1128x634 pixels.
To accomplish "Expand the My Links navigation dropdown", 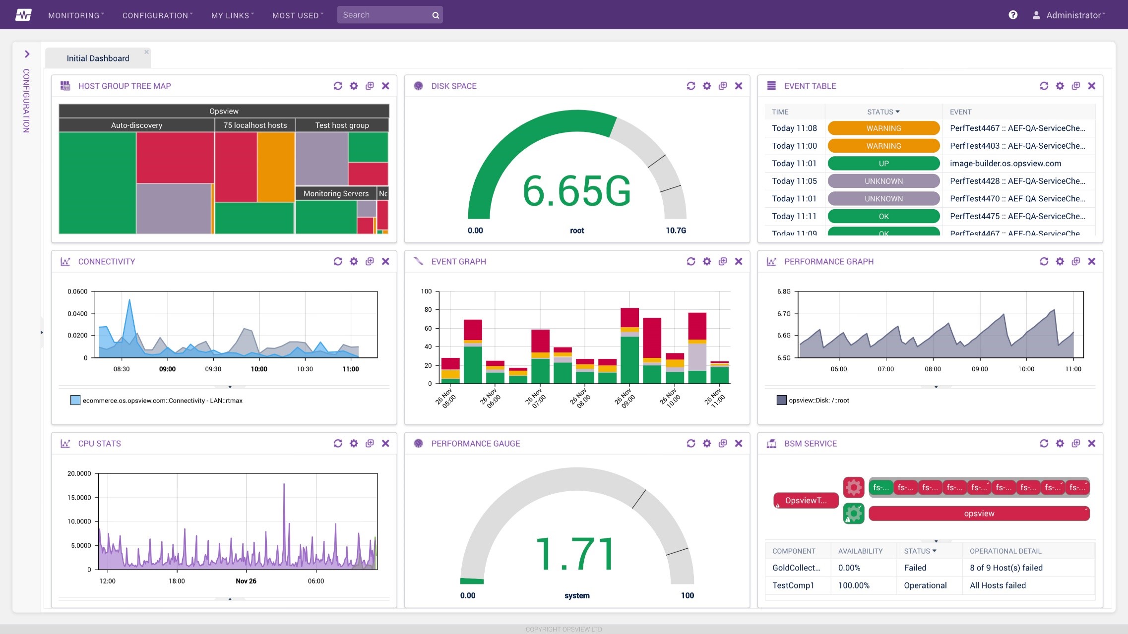I will 230,14.
